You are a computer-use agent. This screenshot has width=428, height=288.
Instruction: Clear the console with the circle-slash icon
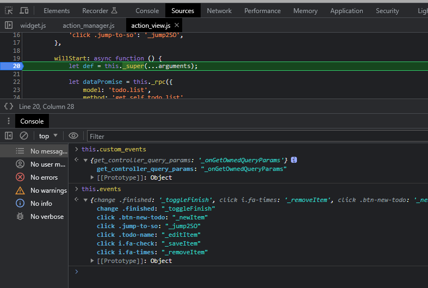click(24, 136)
